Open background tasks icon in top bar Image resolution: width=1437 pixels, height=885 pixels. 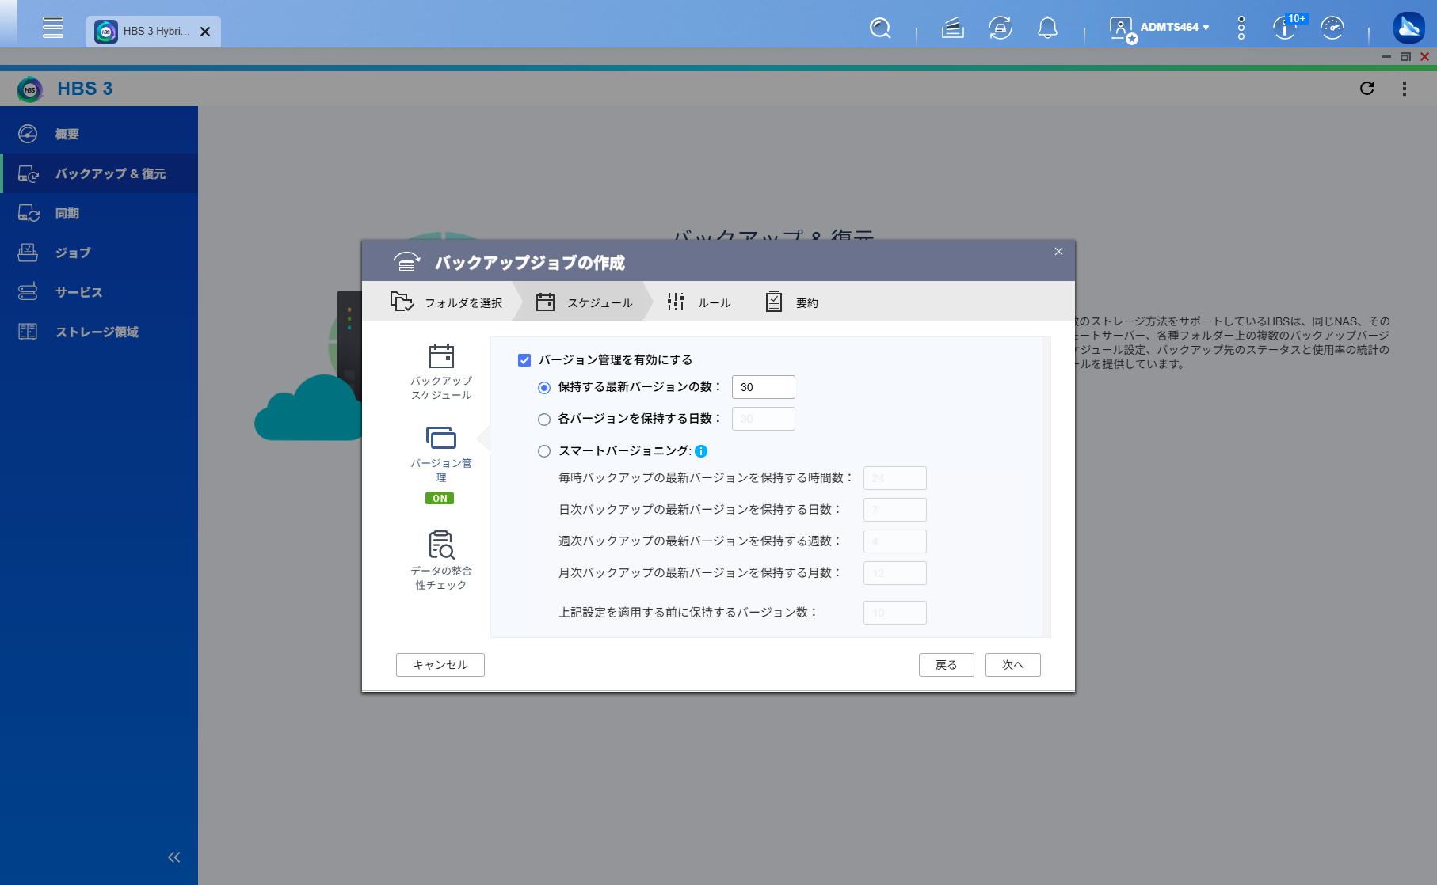pyautogui.click(x=952, y=28)
